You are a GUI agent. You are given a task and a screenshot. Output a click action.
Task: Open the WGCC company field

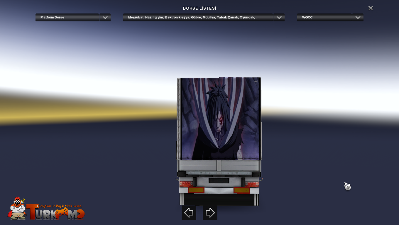(324, 18)
